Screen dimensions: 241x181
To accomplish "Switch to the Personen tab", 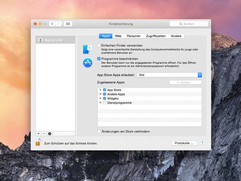I will click(x=134, y=36).
